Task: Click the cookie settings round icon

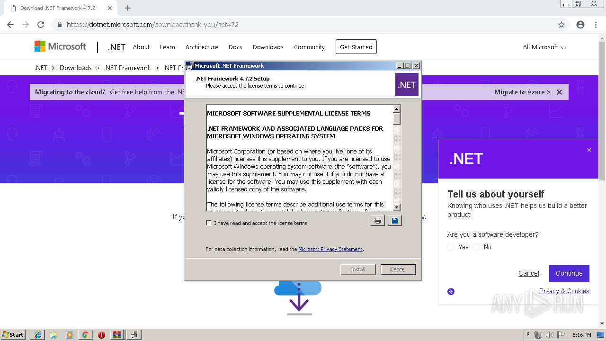Action: pos(451,291)
